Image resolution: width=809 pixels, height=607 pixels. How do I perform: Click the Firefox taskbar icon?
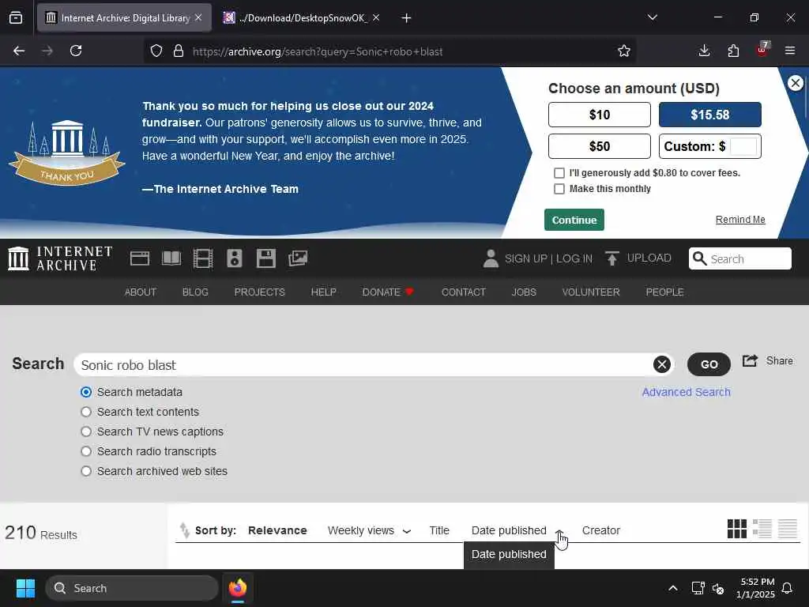point(238,588)
